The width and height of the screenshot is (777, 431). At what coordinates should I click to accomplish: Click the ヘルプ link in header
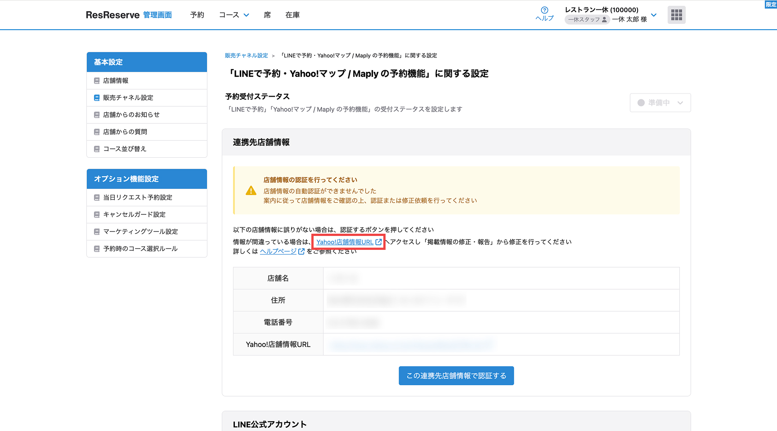point(544,18)
